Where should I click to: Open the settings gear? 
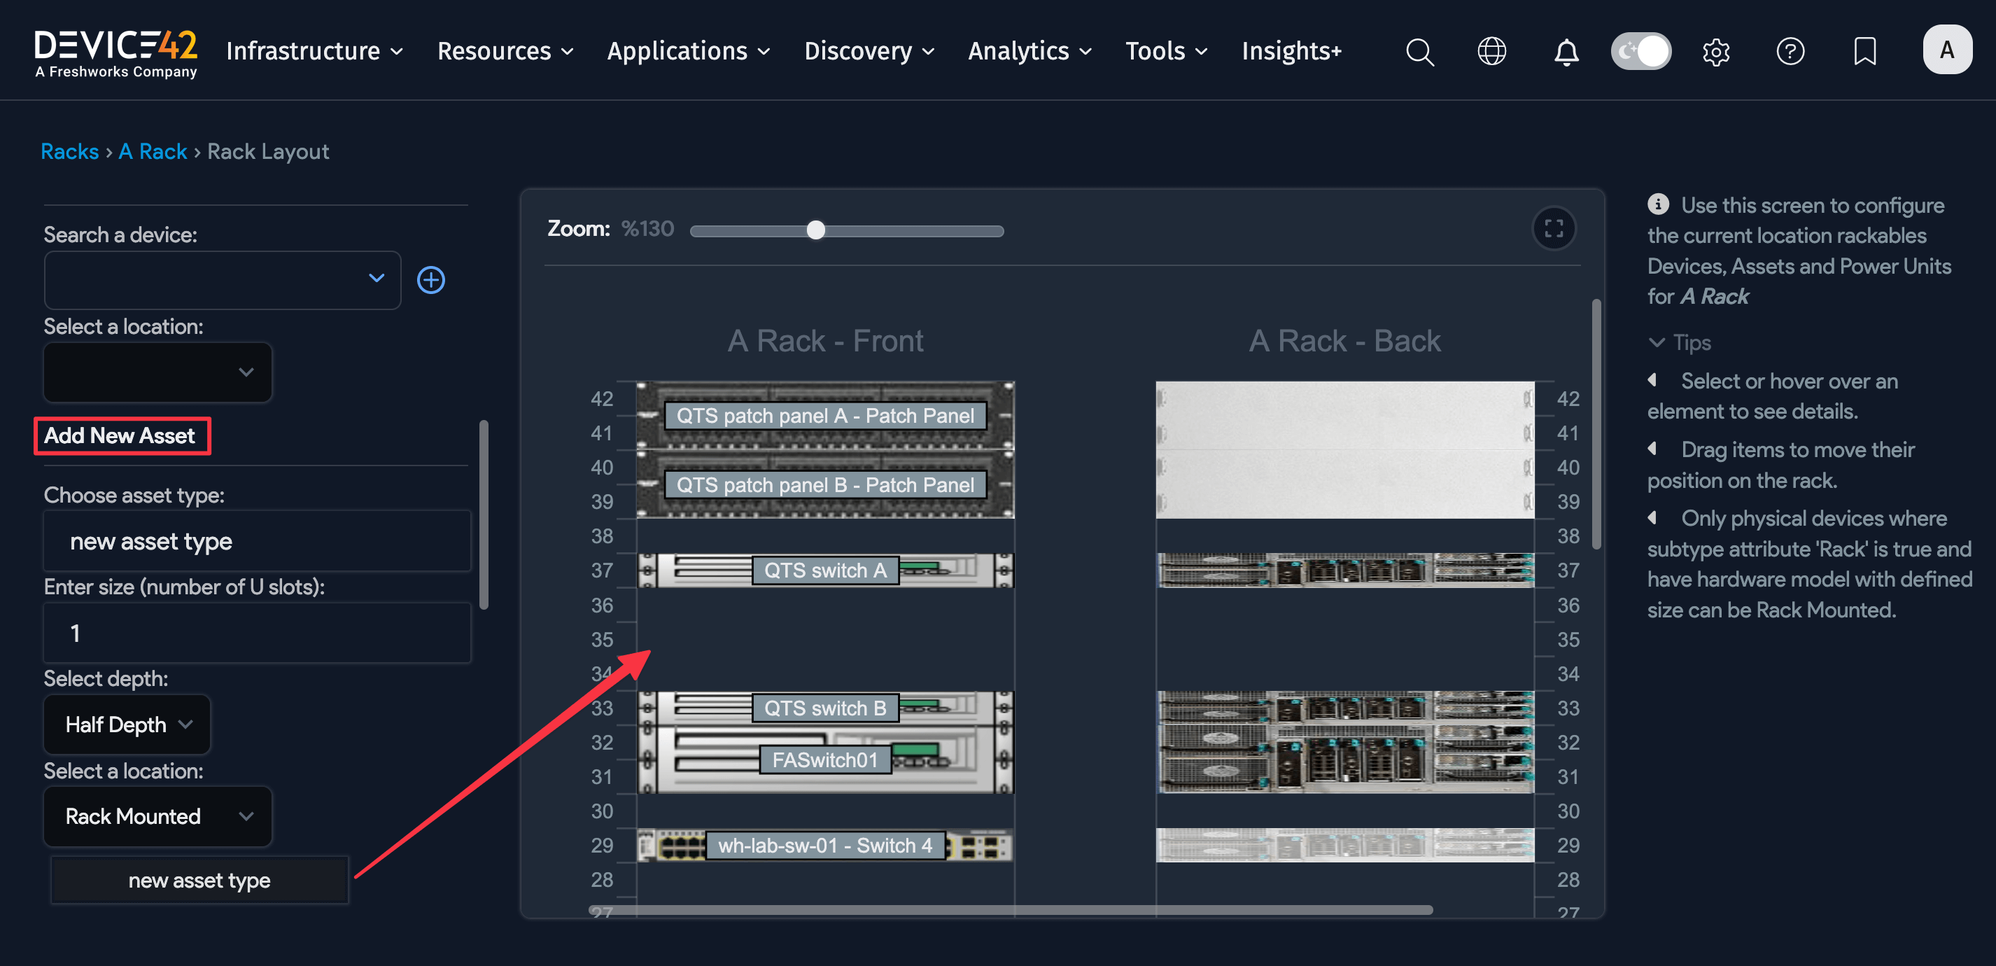pos(1715,51)
